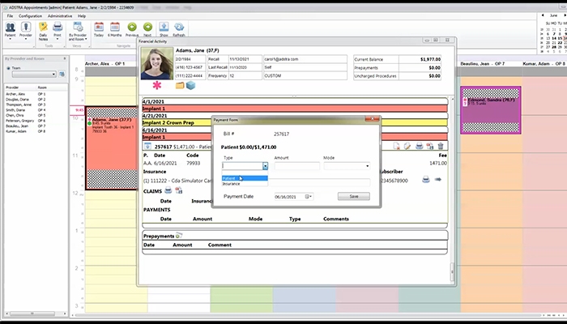The height and width of the screenshot is (324, 567).
Task: Expand the Type dropdown arrow in Payment Form
Action: coord(265,166)
